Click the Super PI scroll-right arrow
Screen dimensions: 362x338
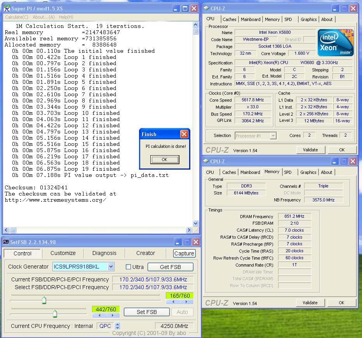189,230
